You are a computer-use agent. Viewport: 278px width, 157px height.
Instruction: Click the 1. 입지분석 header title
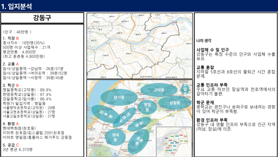(x=17, y=7)
